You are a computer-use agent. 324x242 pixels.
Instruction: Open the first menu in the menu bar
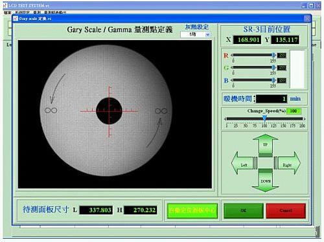(8, 13)
